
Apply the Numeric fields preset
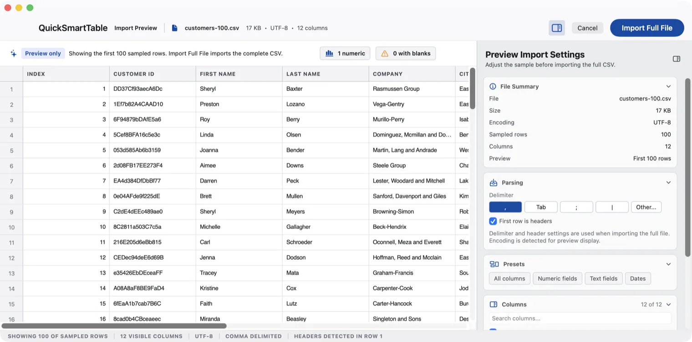[557, 278]
